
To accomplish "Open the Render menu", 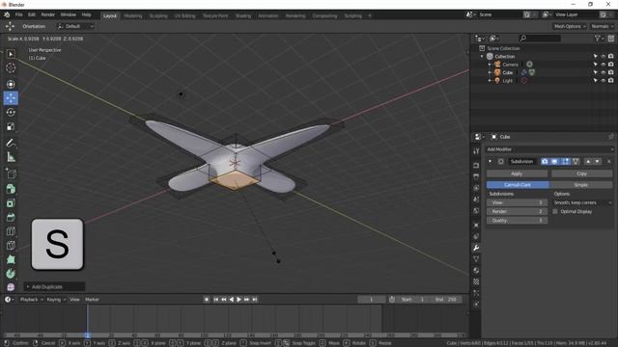I will coord(48,14).
